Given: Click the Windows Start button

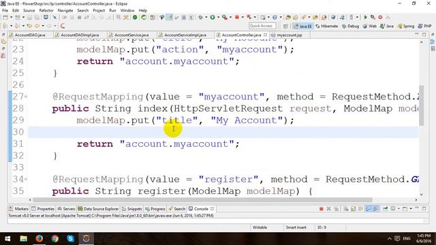Looking at the screenshot, I should pos(7,238).
